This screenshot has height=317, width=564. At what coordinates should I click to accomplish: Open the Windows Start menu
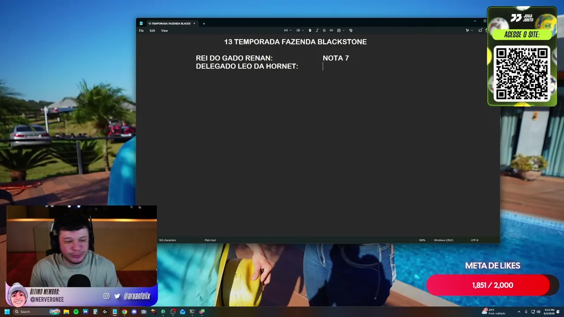[7, 312]
